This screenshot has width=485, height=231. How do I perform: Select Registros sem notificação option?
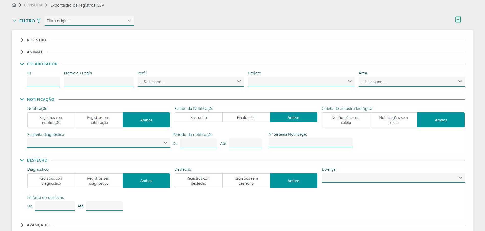[99, 120]
